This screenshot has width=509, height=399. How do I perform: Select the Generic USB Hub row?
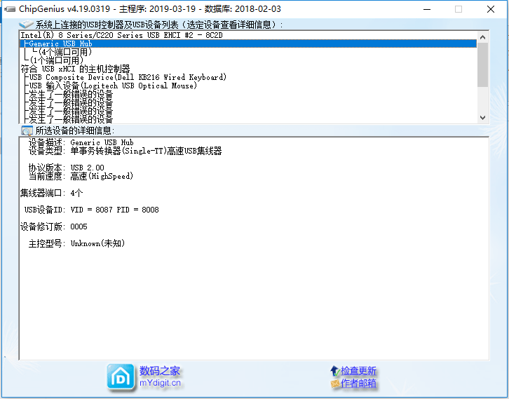click(248, 43)
